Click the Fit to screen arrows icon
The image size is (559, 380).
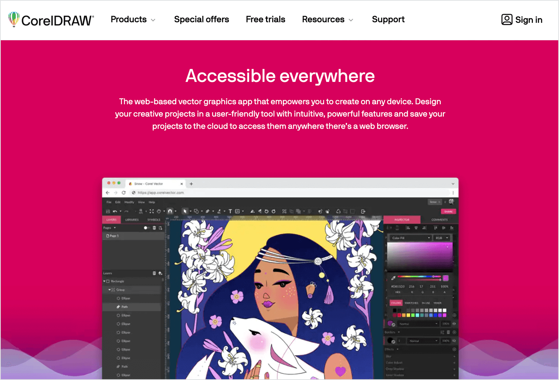151,211
